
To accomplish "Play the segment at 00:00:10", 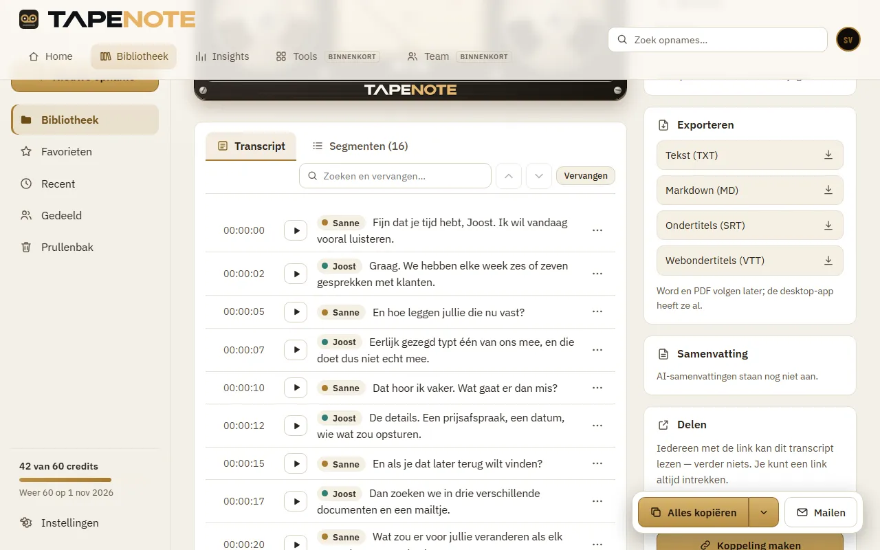I will [296, 388].
